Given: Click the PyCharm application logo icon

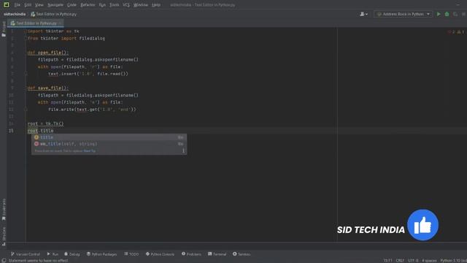Looking at the screenshot, I should pyautogui.click(x=7, y=5).
